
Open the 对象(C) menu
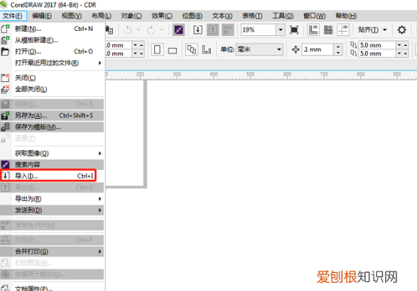point(132,16)
